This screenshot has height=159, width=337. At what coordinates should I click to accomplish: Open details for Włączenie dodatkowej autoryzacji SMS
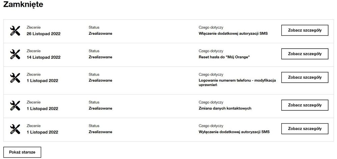[x=305, y=30]
